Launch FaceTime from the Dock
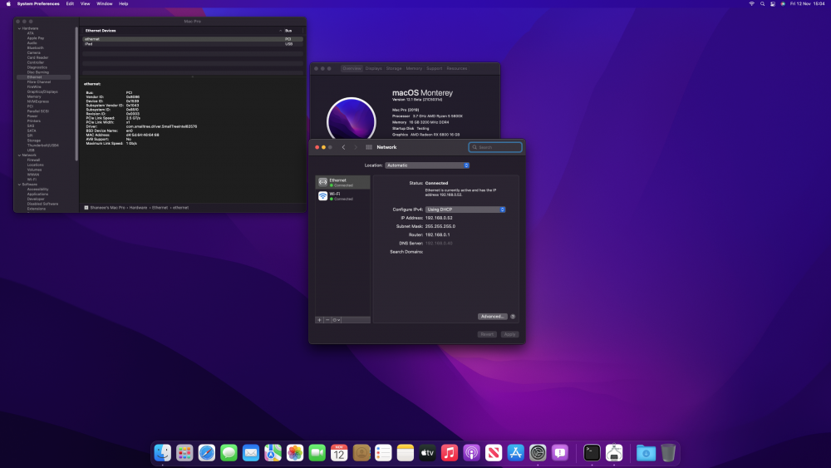This screenshot has height=468, width=831. point(317,453)
